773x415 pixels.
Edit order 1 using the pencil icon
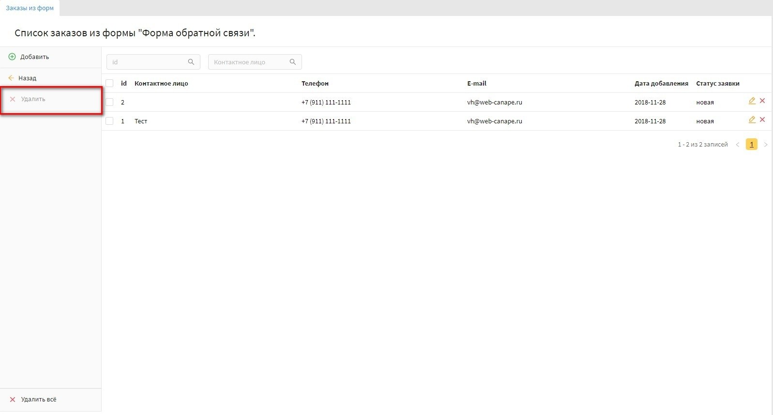click(x=752, y=120)
